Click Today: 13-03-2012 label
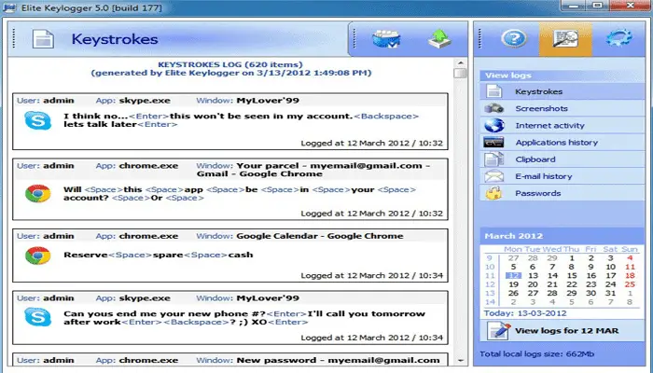 click(x=524, y=313)
